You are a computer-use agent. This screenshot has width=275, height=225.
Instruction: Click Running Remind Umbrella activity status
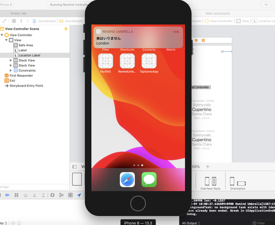[x=69, y=5]
